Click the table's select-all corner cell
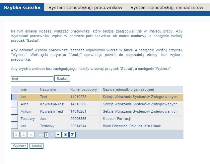 15,89
